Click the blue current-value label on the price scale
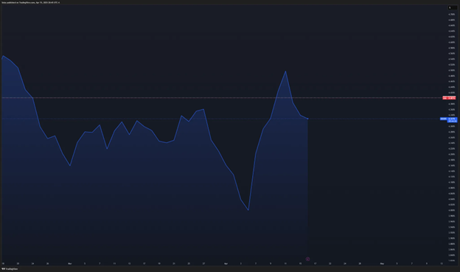The height and width of the screenshot is (272, 460). click(x=448, y=119)
